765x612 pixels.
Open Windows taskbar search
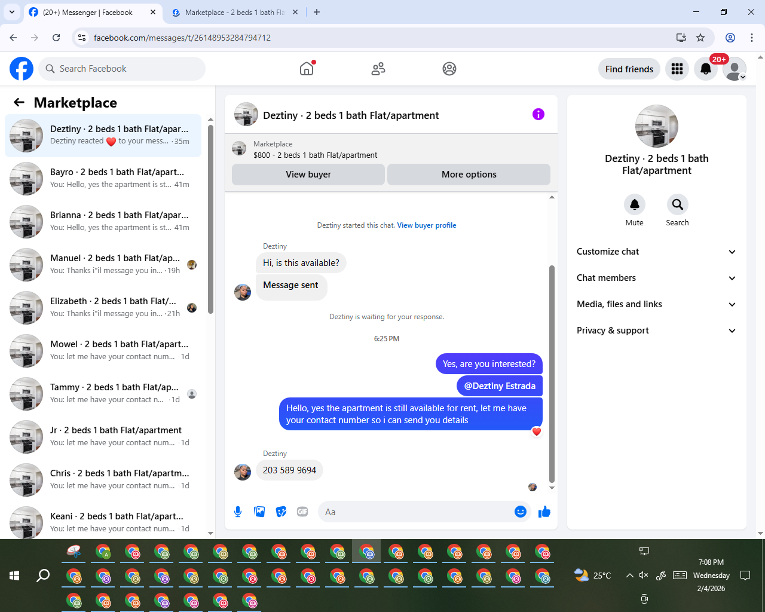[x=43, y=576]
